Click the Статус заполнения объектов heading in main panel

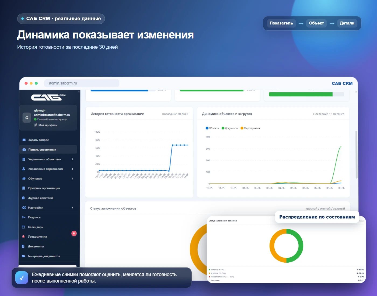(113, 208)
